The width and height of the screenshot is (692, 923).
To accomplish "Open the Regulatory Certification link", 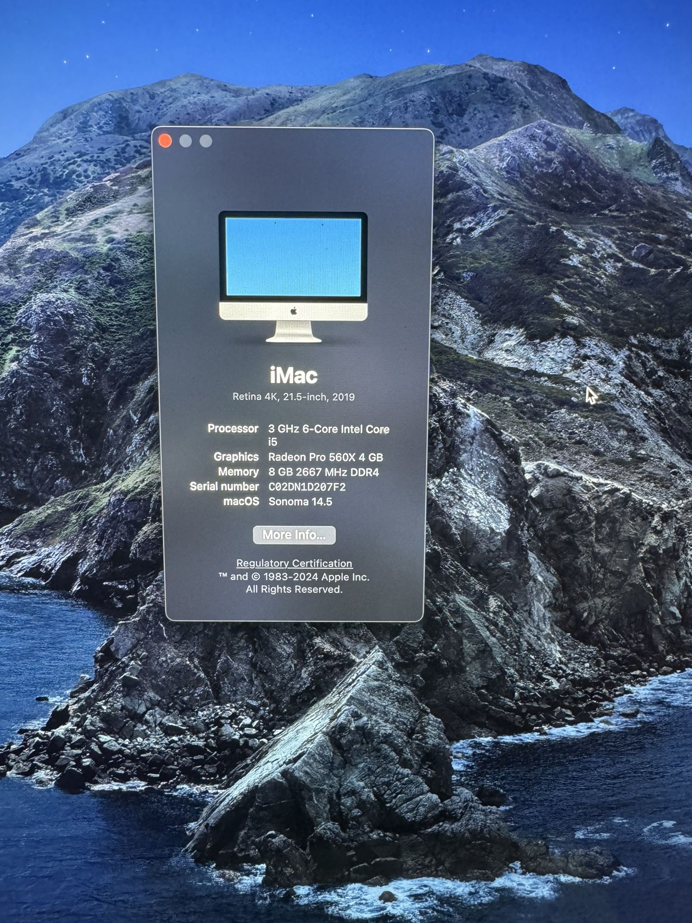I will 294,563.
